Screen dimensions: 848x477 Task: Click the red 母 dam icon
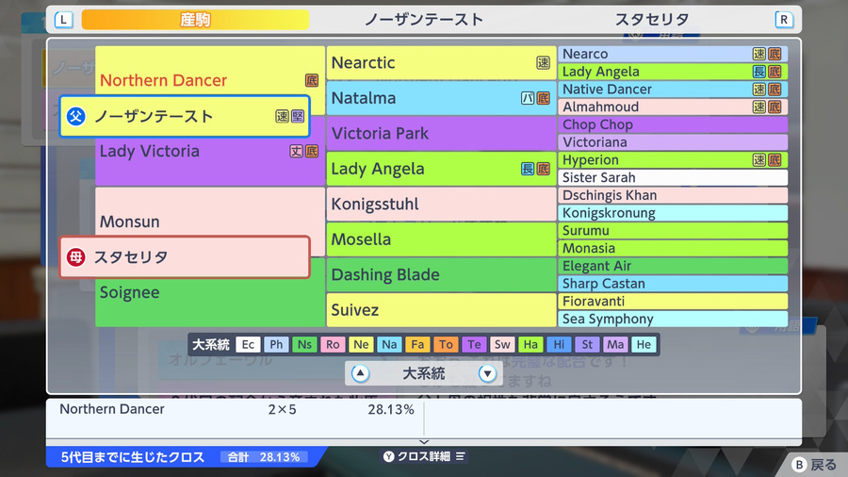76,257
